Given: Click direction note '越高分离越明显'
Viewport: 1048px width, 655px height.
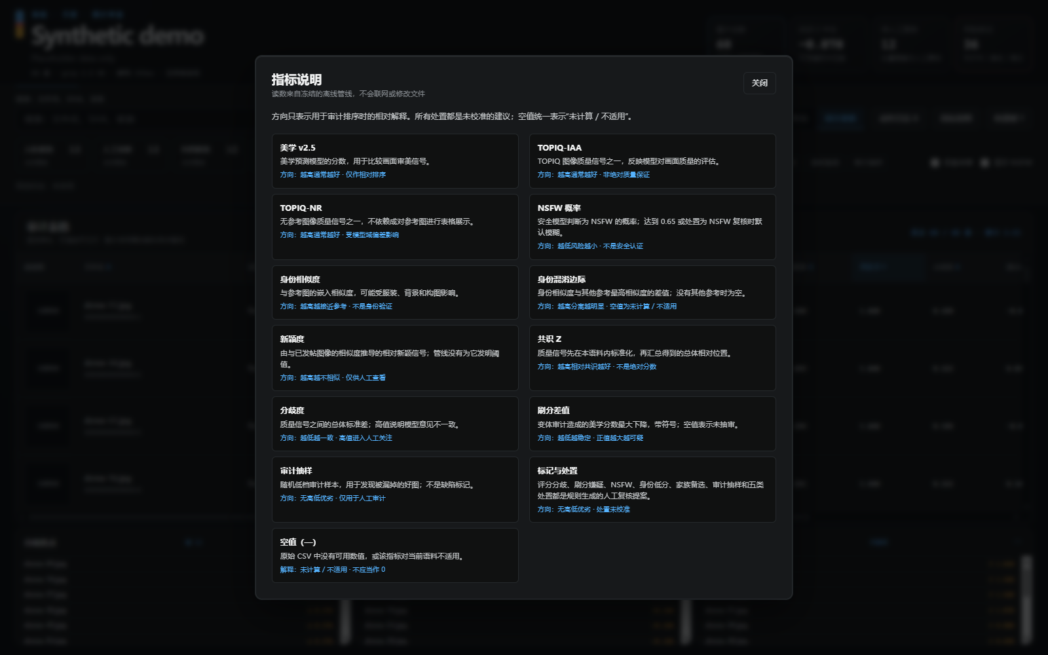Looking at the screenshot, I should (x=580, y=307).
